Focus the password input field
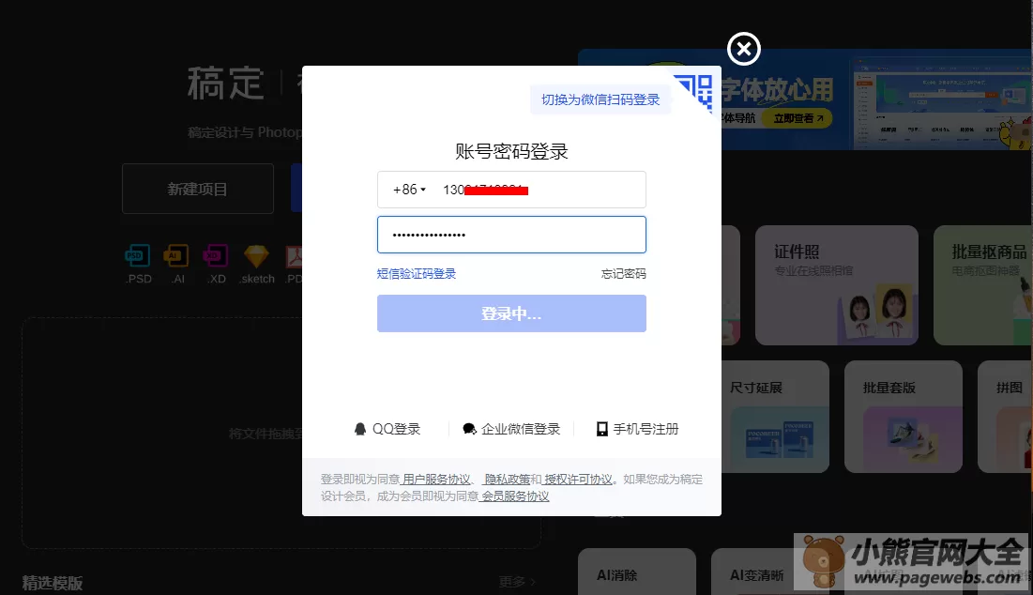Image resolution: width=1033 pixels, height=595 pixels. tap(511, 235)
